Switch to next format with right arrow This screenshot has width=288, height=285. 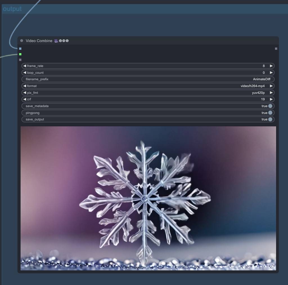[271, 86]
